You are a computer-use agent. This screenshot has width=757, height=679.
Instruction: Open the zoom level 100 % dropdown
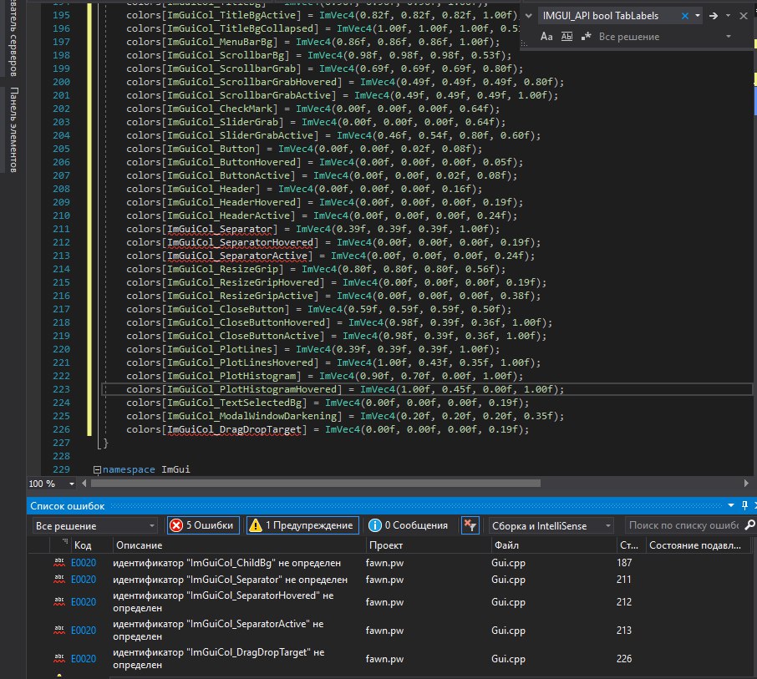(70, 484)
